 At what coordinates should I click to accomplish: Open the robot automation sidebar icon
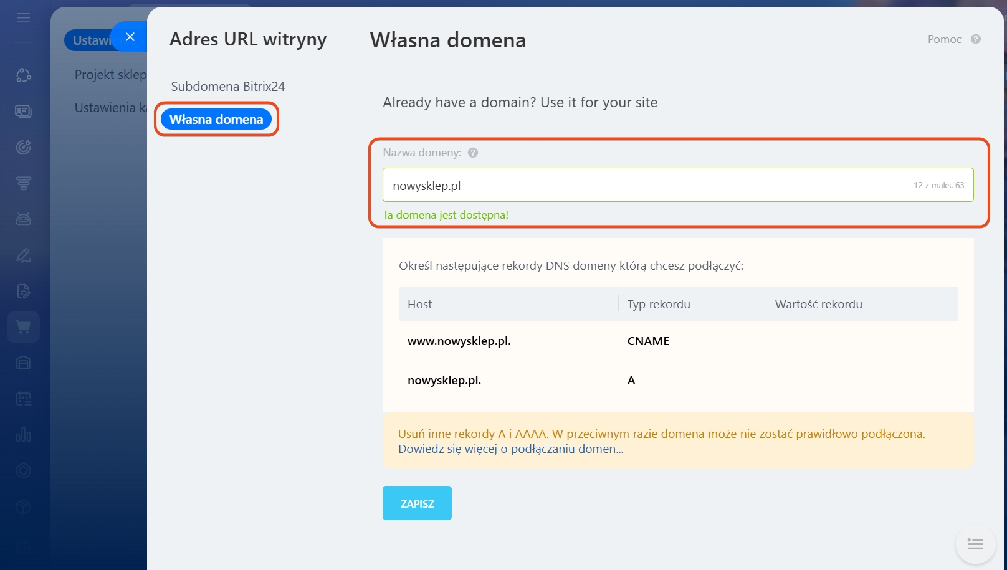pos(23,219)
